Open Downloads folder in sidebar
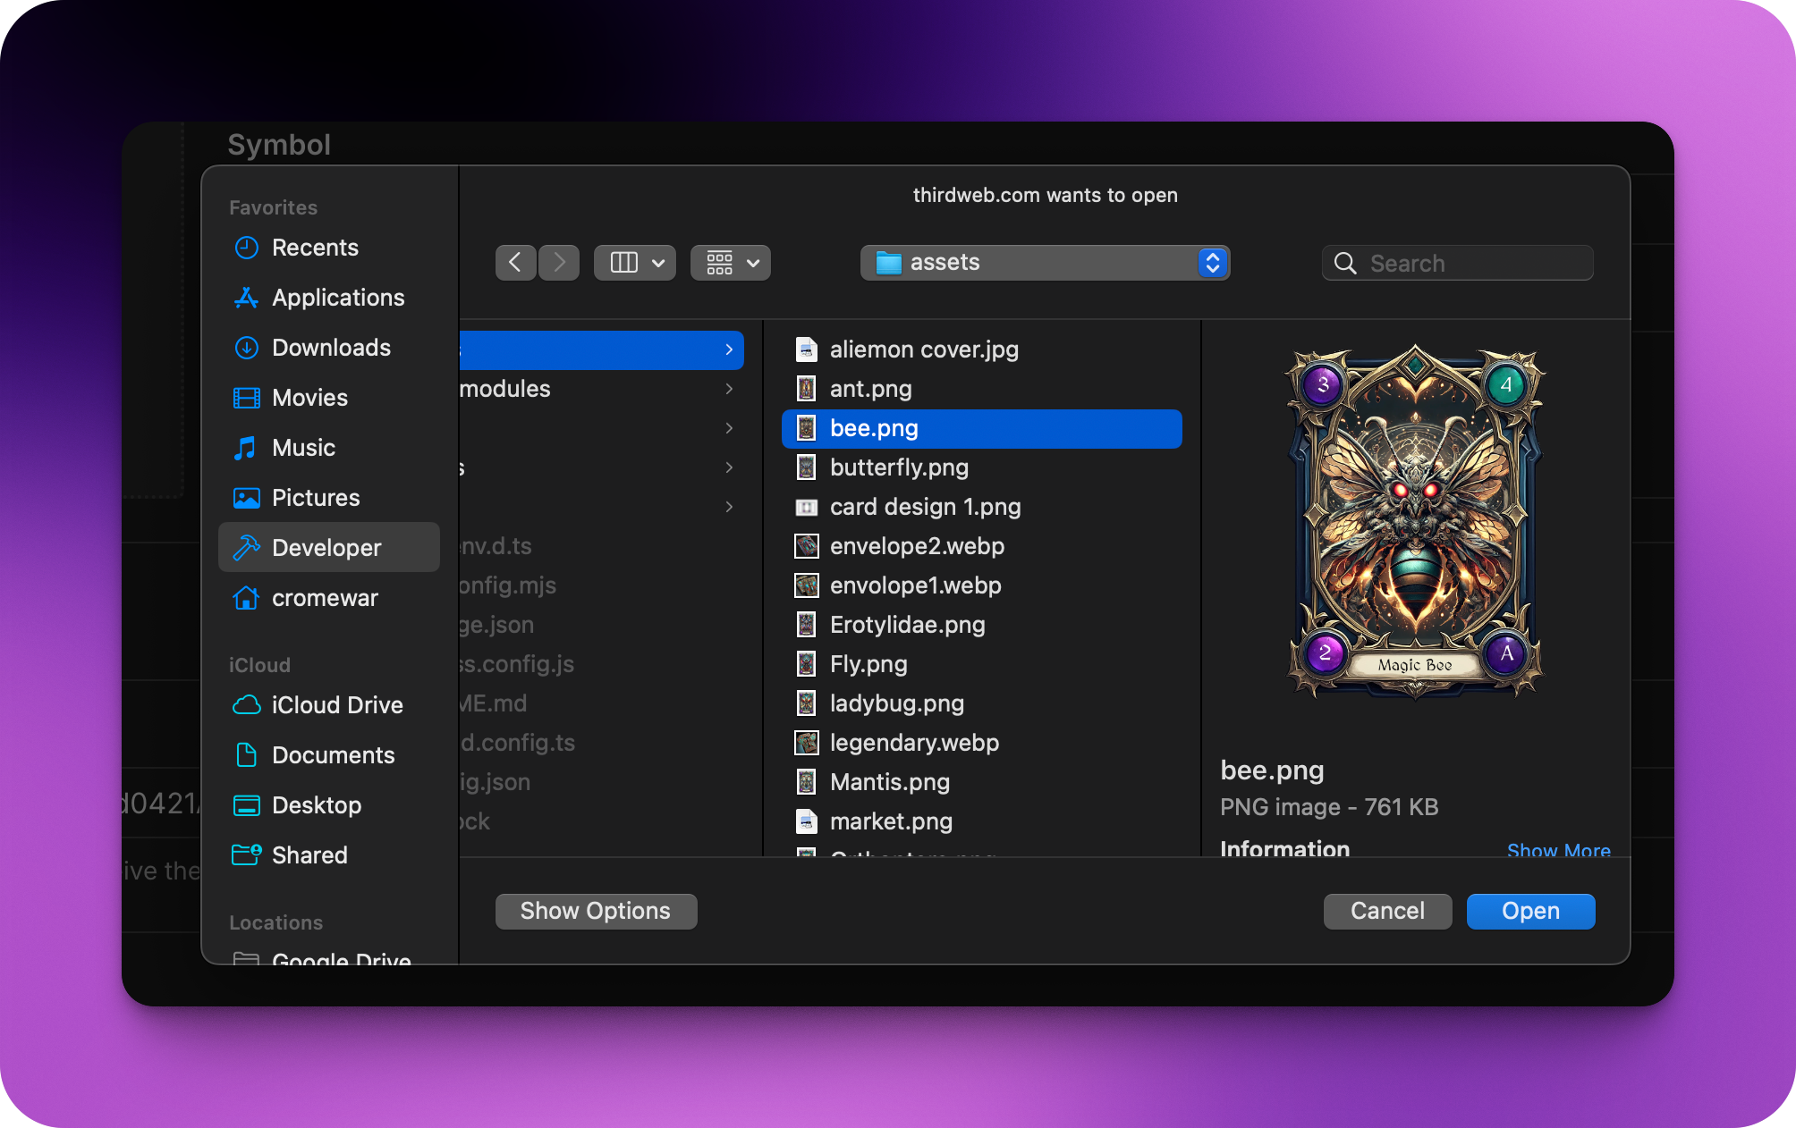Image resolution: width=1796 pixels, height=1128 pixels. pyautogui.click(x=331, y=348)
